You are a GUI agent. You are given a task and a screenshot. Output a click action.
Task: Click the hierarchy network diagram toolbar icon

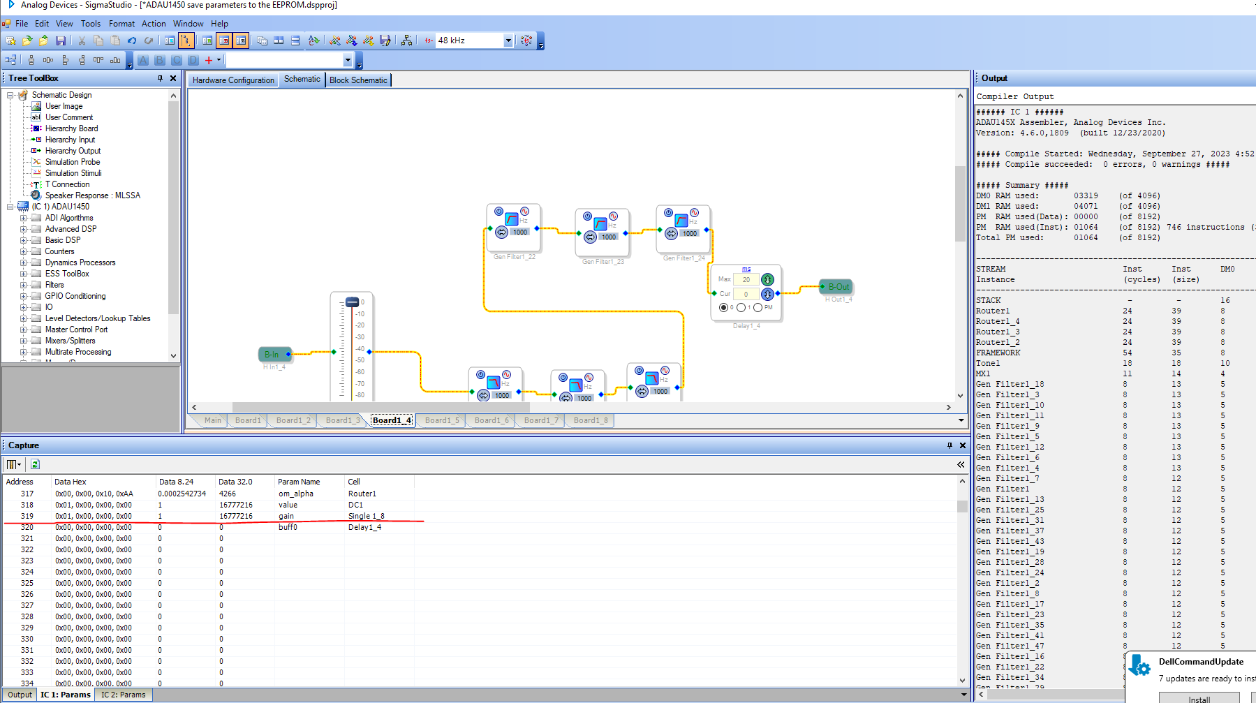(406, 40)
